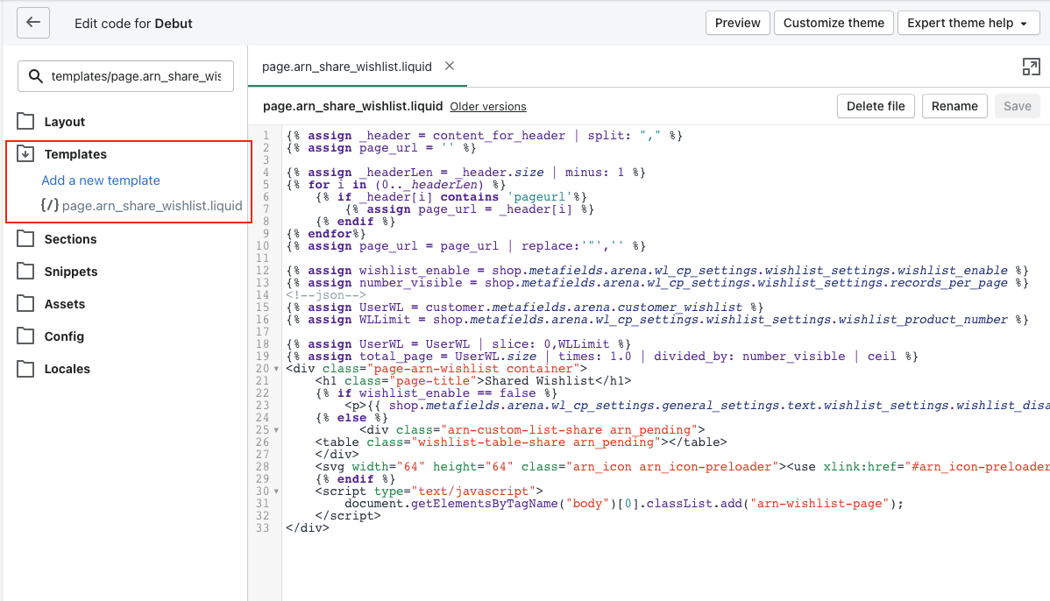Open the Expert theme help dropdown
This screenshot has height=601, width=1050.
(968, 23)
